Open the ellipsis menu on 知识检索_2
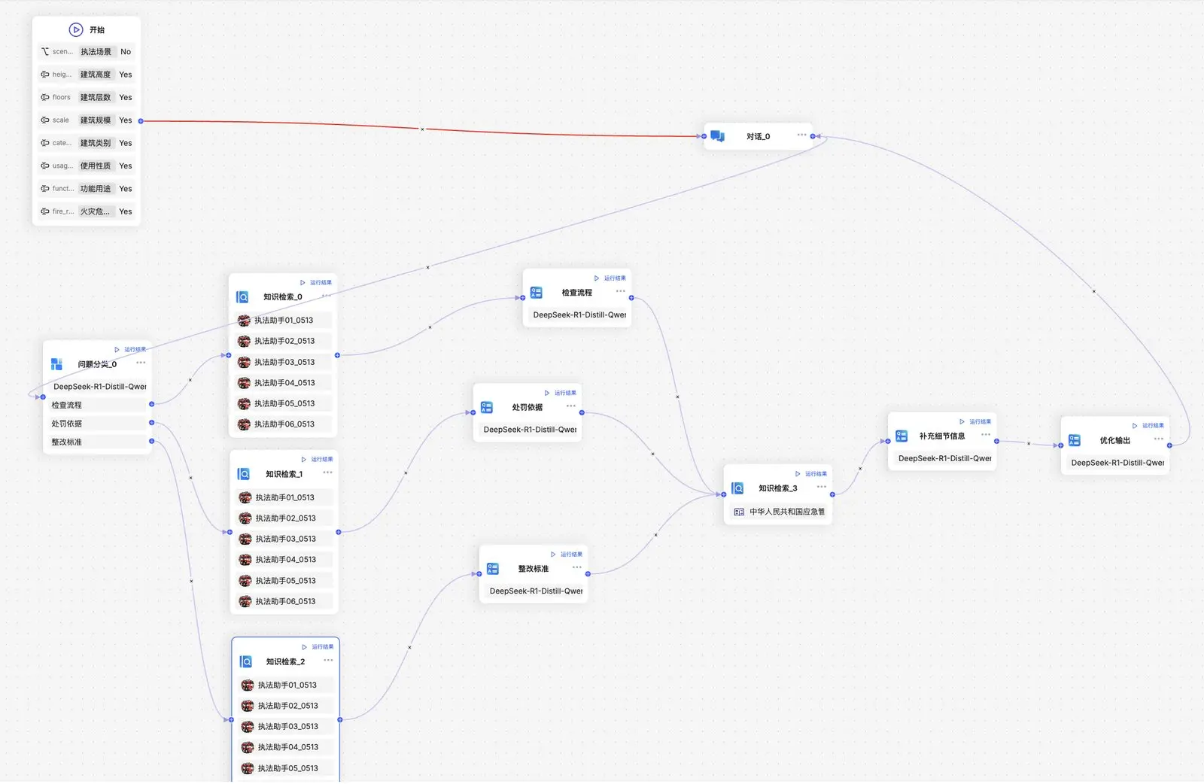The height and width of the screenshot is (784, 1204). (328, 660)
